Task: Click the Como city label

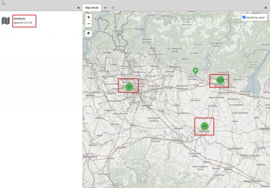Action: 128,53
